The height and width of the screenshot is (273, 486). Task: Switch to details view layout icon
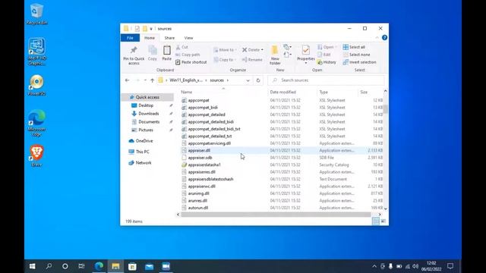click(376, 221)
